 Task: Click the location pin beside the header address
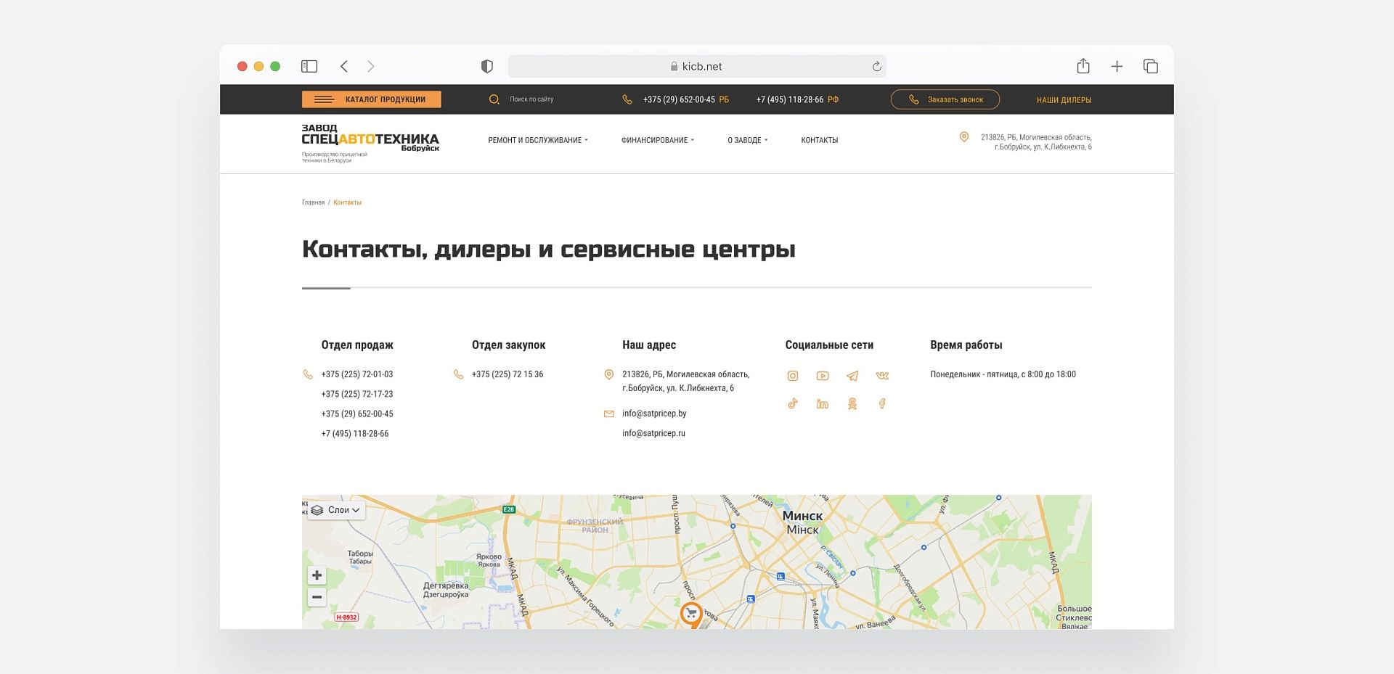(965, 136)
